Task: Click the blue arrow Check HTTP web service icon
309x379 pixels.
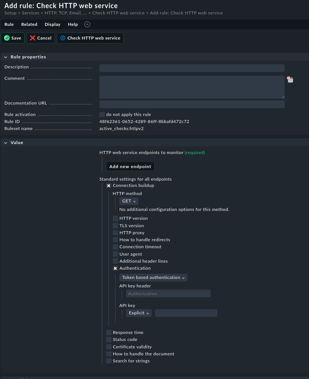Action: [x=63, y=38]
